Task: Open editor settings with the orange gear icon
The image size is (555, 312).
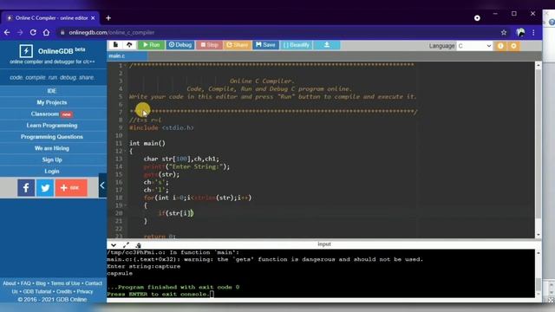Action: click(513, 46)
